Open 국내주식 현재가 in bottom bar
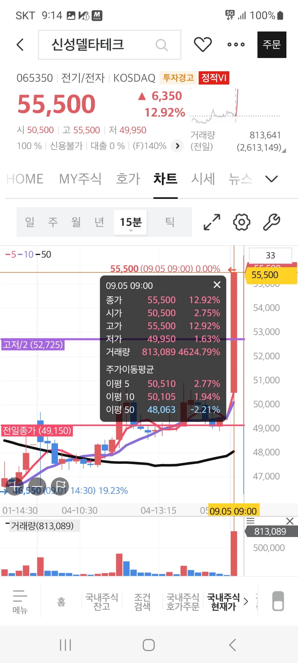298x663 pixels. click(x=223, y=602)
